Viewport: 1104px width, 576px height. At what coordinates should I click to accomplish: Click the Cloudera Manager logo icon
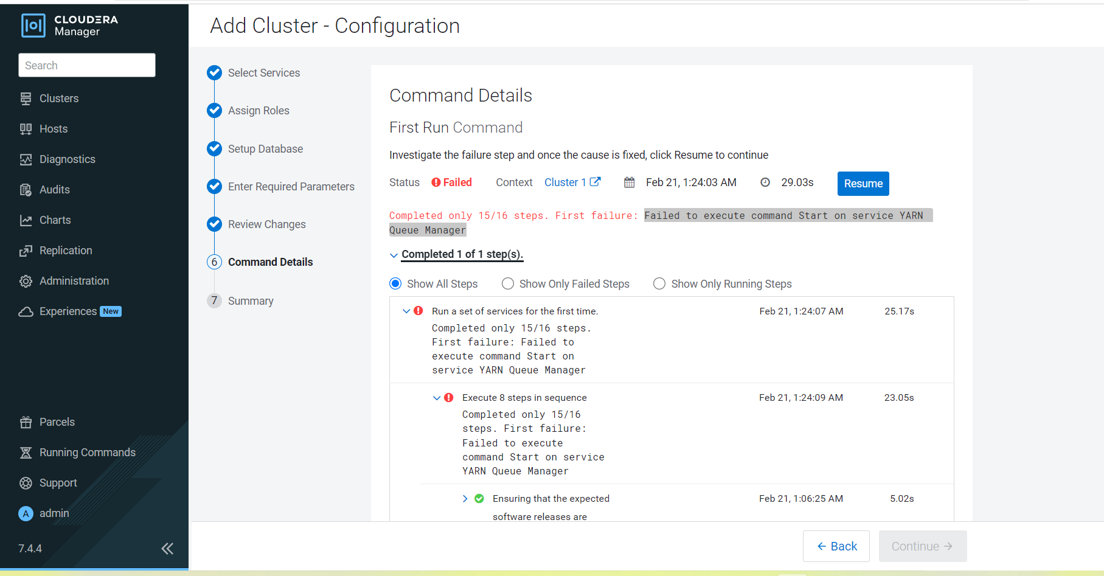33,26
